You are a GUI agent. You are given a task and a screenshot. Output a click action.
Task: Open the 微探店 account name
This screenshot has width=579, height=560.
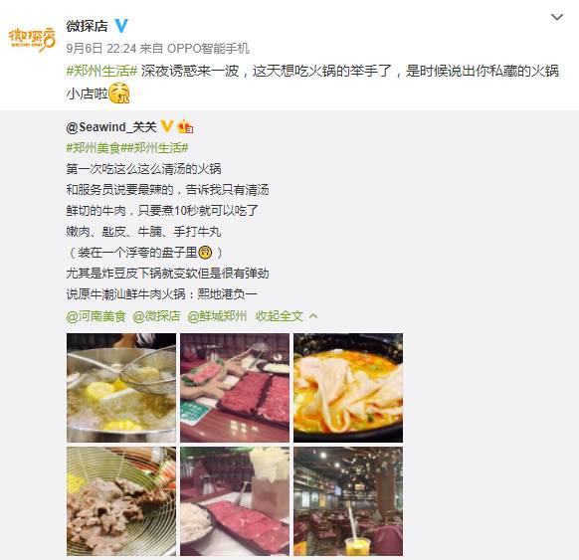88,26
